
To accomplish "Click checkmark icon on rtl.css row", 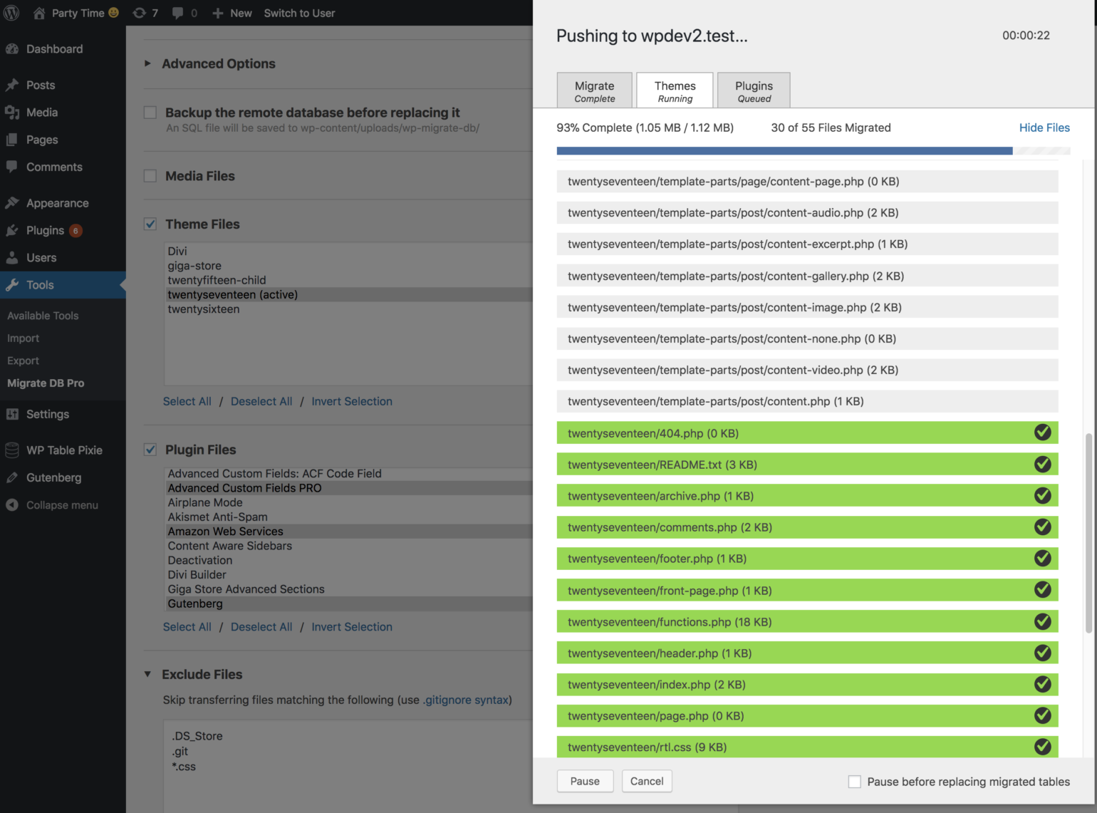I will point(1042,747).
